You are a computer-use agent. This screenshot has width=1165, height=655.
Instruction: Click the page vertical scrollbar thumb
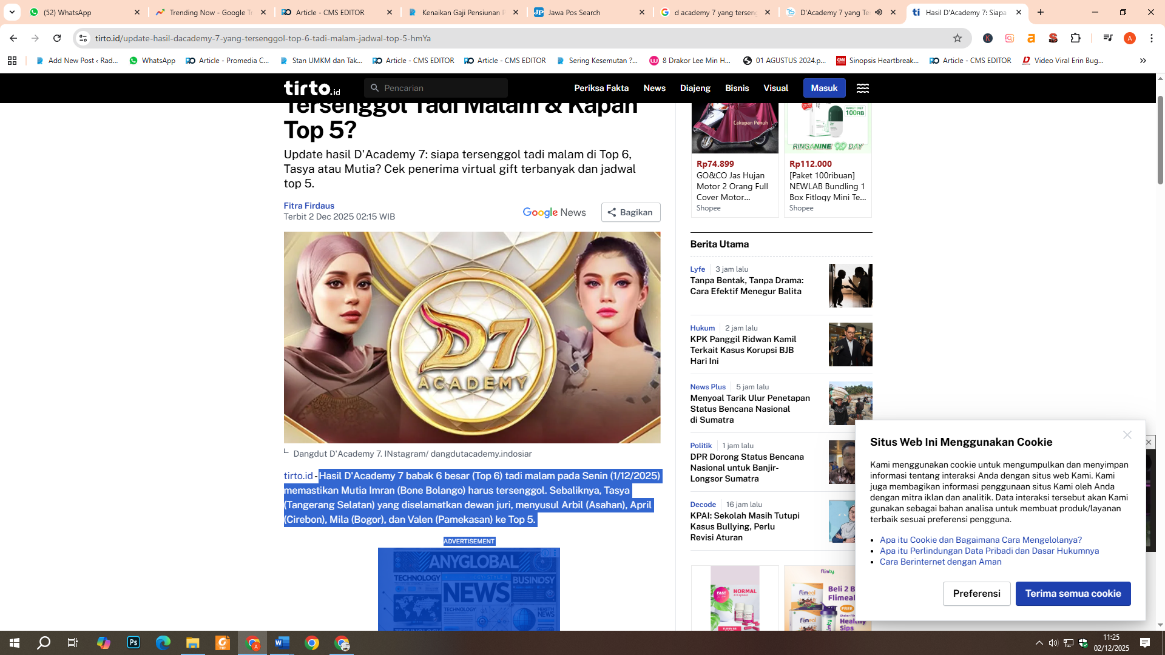click(x=1160, y=139)
